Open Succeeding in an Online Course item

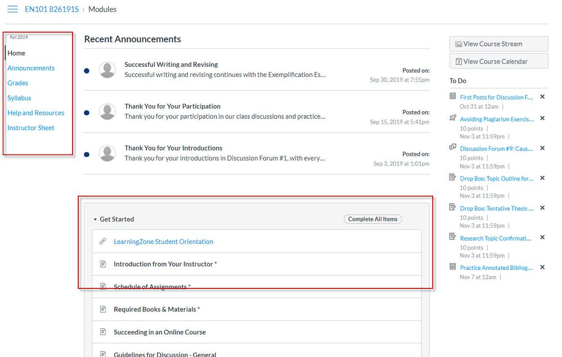[x=159, y=332]
